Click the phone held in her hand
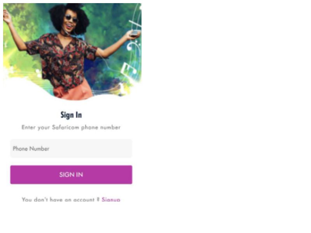Image resolution: width=311 pixels, height=233 pixels. coord(135,33)
